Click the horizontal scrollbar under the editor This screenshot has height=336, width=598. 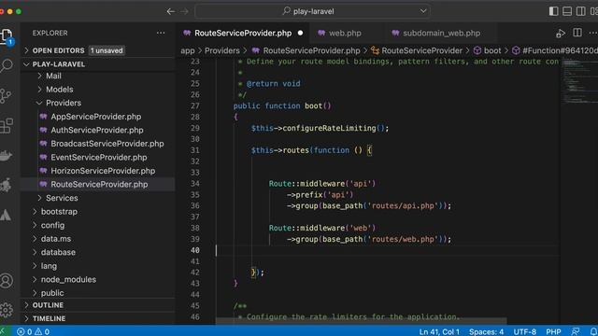[362, 321]
